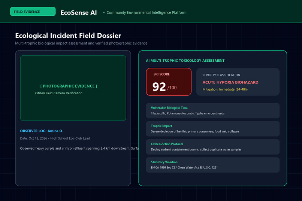Click the observed purple and crimson effluent note
302x201 pixels.
click(x=79, y=148)
